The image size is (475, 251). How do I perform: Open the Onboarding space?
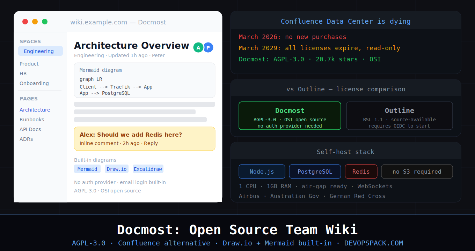click(34, 83)
